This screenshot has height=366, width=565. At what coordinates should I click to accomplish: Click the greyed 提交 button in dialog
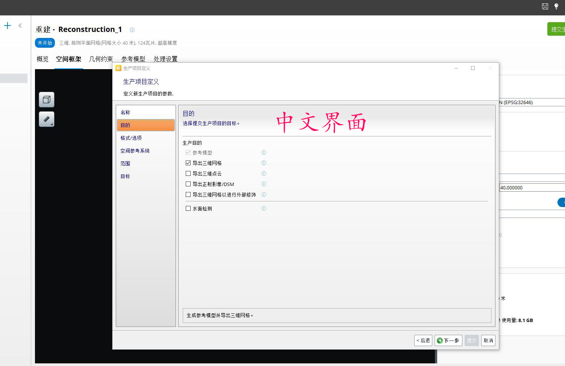(472, 340)
